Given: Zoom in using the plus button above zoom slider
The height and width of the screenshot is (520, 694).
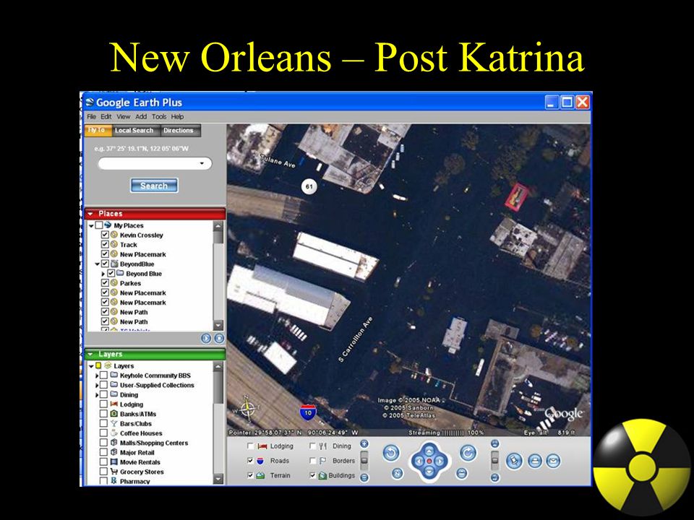Looking at the screenshot, I should pyautogui.click(x=364, y=444).
